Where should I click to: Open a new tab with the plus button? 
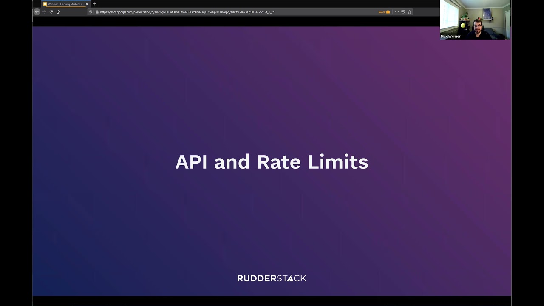pyautogui.click(x=94, y=4)
